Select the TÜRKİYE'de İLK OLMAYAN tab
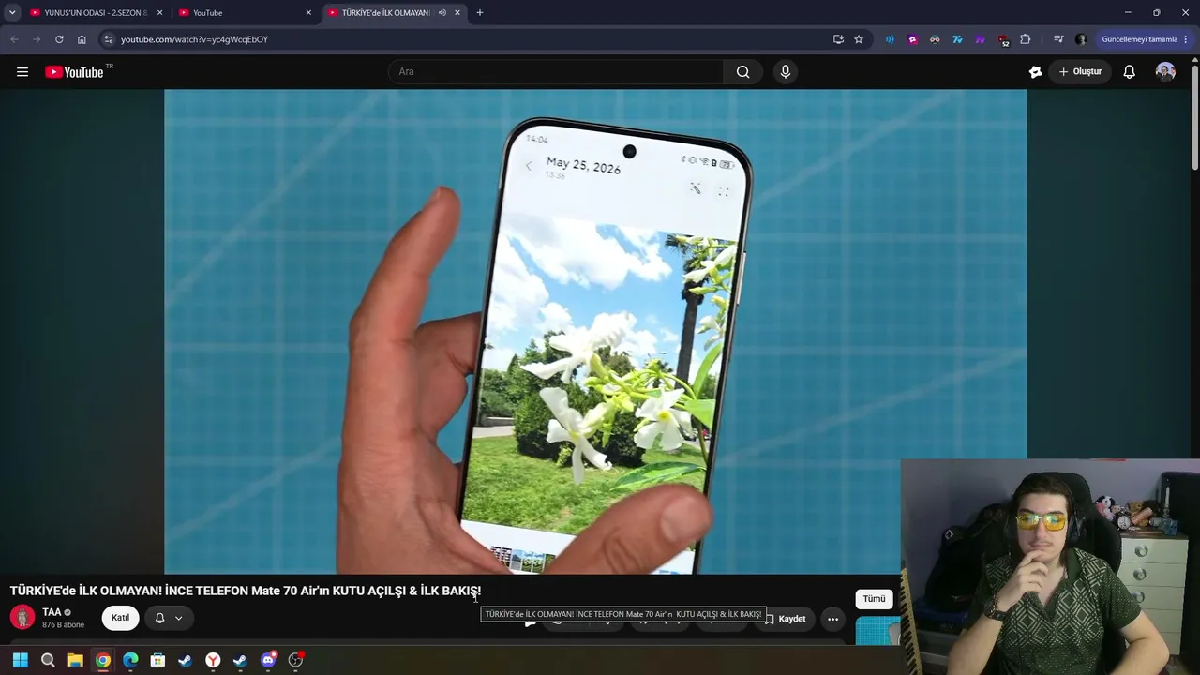The width and height of the screenshot is (1200, 675). 385,13
